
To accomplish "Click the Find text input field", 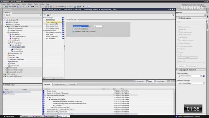I will click(190, 24).
